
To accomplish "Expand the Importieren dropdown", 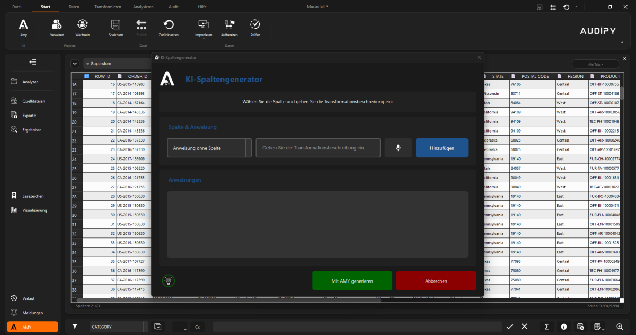I will (204, 28).
